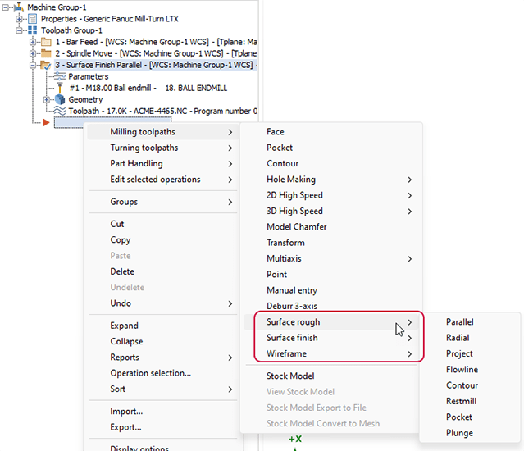Open the Turning toolpaths submenu
The width and height of the screenshot is (524, 451).
pyautogui.click(x=144, y=148)
